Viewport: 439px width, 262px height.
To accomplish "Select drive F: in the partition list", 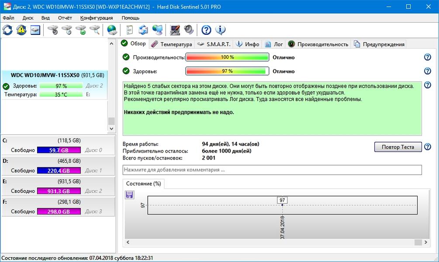I will tap(58, 206).
